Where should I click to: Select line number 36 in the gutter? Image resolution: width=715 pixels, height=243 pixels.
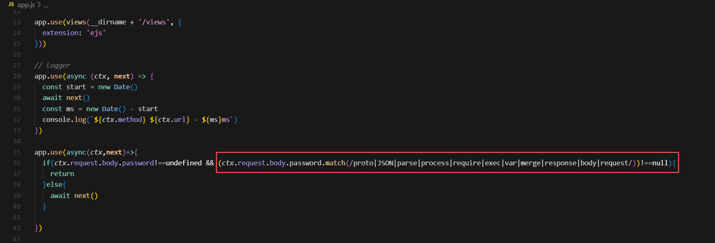pos(17,163)
